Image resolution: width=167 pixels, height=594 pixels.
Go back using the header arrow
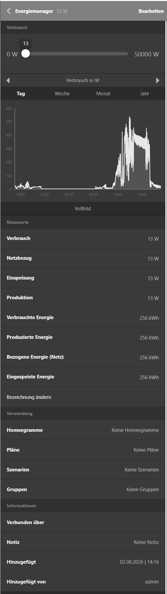pos(9,11)
